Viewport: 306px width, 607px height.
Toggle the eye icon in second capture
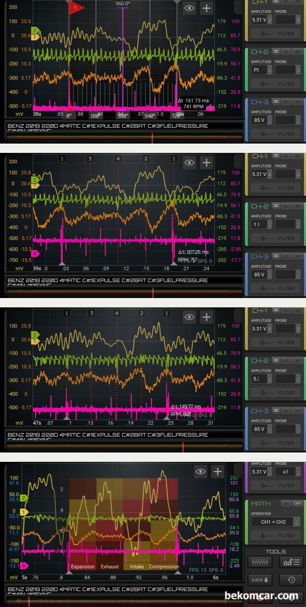[x=189, y=163]
